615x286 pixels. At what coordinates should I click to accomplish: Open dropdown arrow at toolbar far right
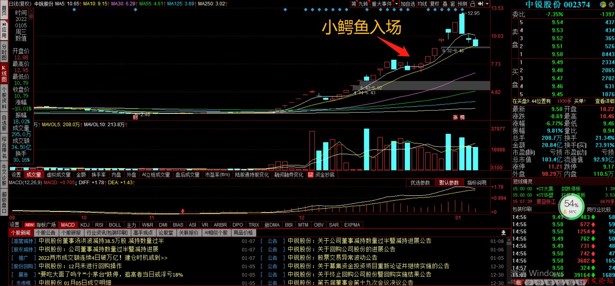tap(487, 4)
